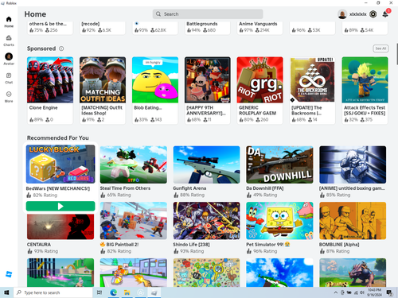Click the vertical page scrollbar
The height and width of the screenshot is (298, 398).
(397, 54)
